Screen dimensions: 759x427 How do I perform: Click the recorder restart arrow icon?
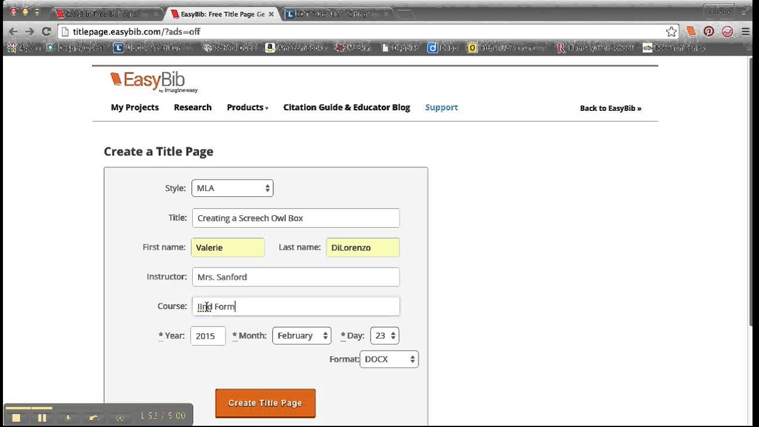tap(94, 418)
